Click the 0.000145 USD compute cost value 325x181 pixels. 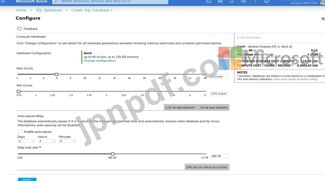click(x=307, y=65)
